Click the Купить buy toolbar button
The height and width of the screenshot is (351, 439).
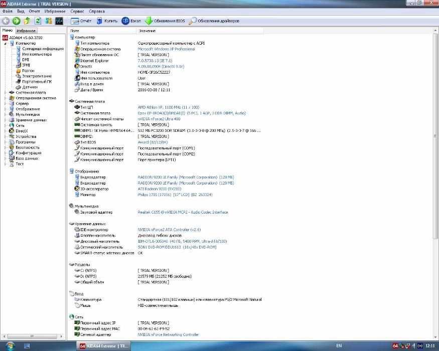[x=107, y=21]
